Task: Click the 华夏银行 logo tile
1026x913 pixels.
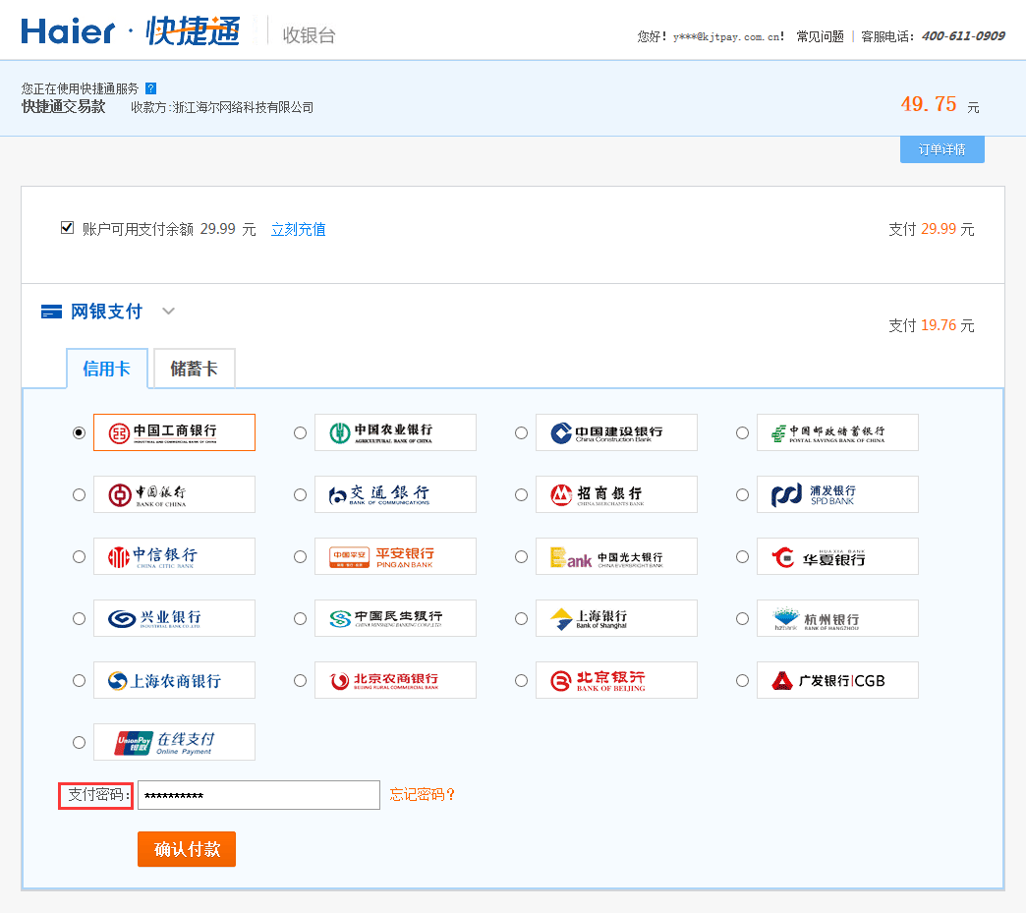Action: coord(837,556)
